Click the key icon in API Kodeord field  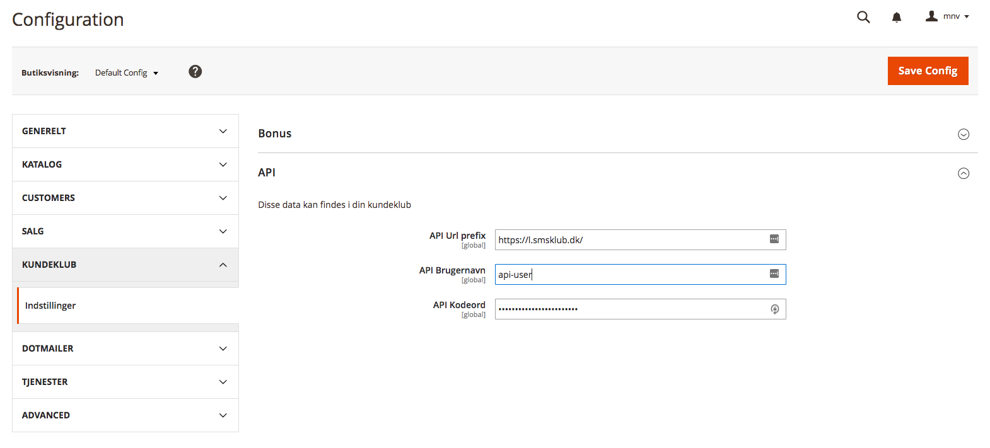click(775, 309)
